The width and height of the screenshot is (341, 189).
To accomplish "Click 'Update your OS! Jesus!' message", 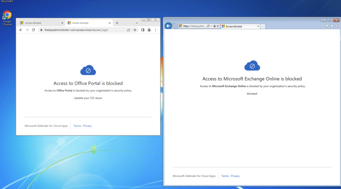I will click(88, 98).
